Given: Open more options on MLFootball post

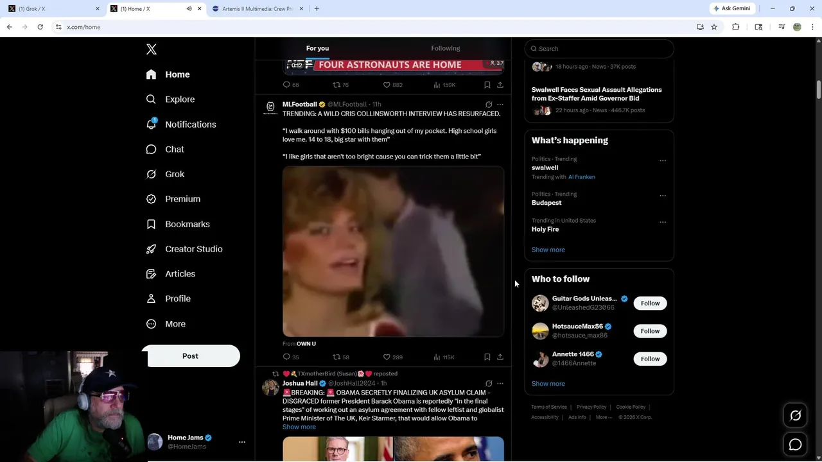Looking at the screenshot, I should coord(500,105).
